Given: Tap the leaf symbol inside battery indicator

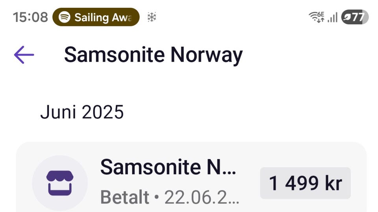Looking at the screenshot, I should click(x=347, y=17).
